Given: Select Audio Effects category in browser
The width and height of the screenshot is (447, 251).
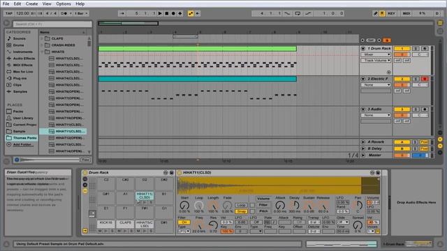Looking at the screenshot, I should pos(24,59).
